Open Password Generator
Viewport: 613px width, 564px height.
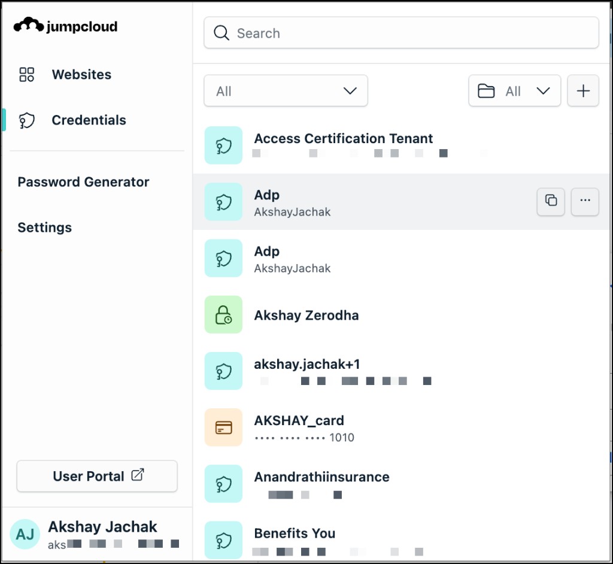(83, 182)
